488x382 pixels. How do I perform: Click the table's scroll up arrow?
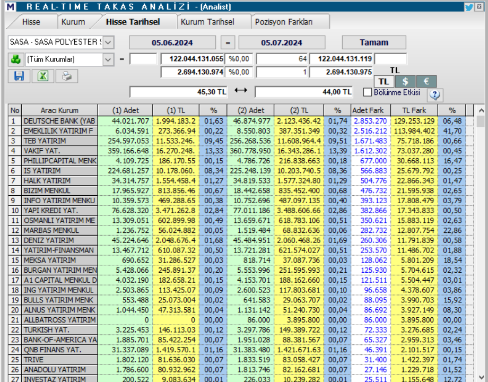tap(481, 110)
